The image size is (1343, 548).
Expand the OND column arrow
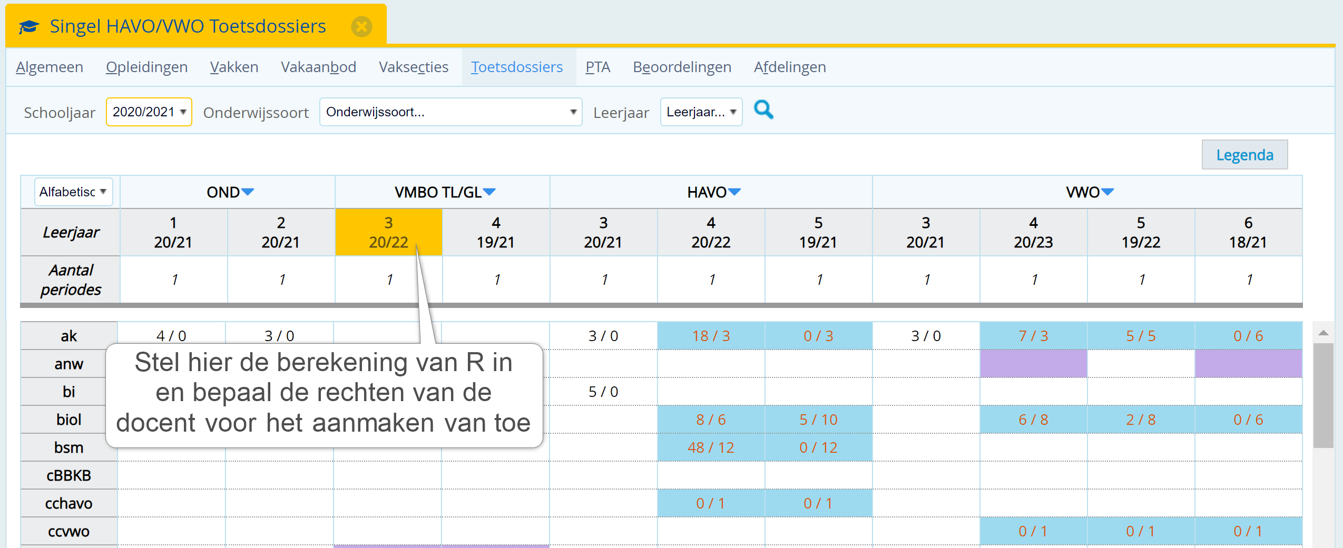coord(248,192)
